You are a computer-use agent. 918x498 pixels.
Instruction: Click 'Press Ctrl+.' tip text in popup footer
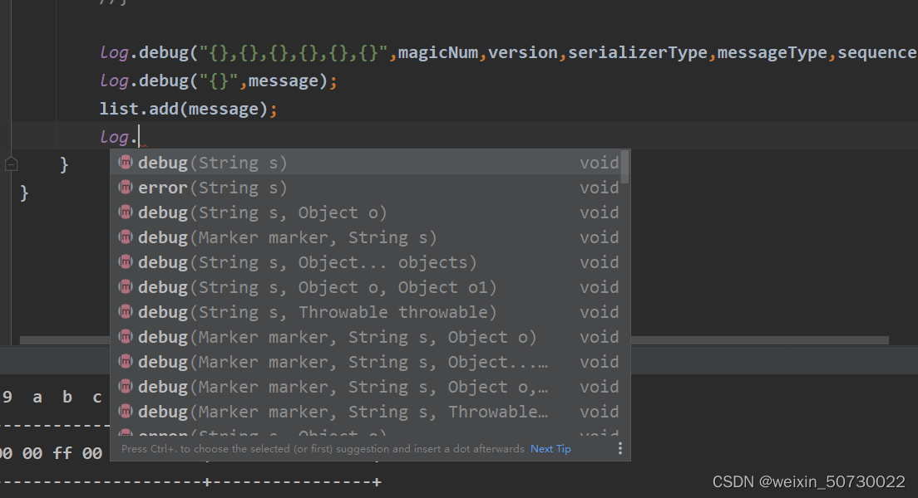(323, 449)
